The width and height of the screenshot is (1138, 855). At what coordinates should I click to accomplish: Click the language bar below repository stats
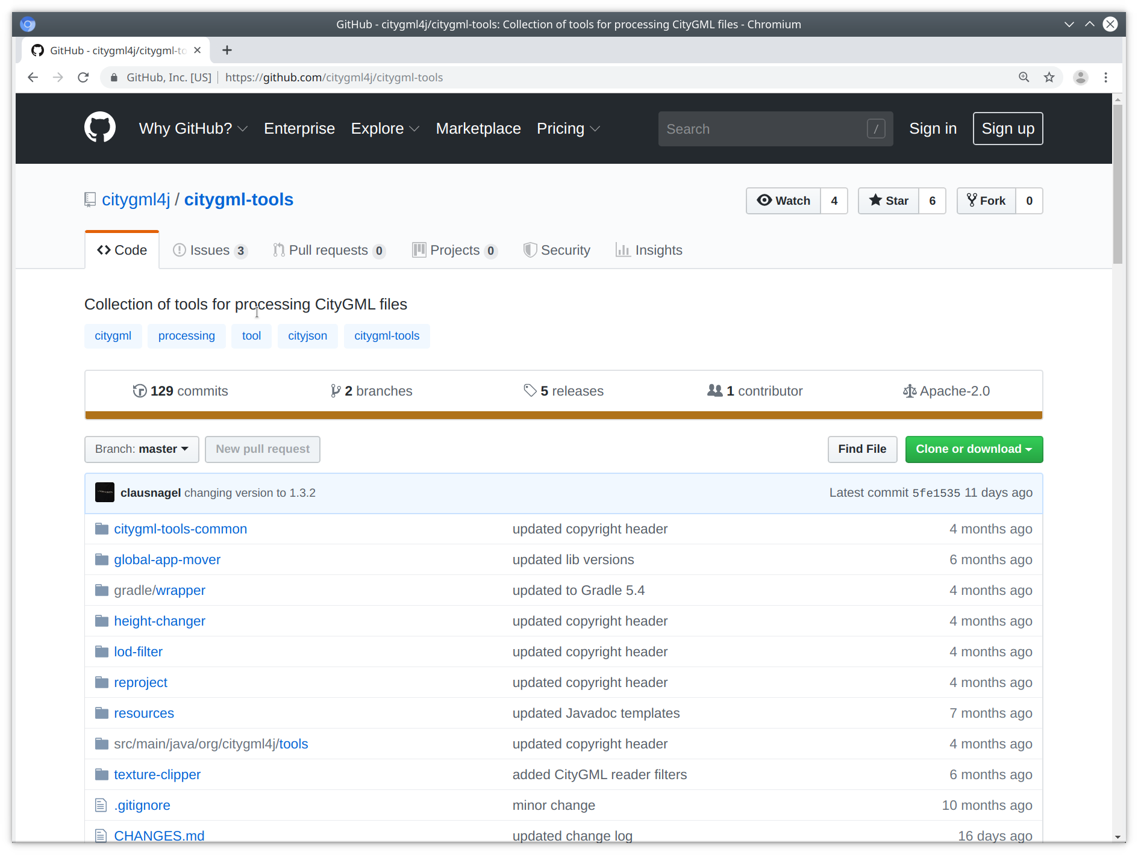(564, 415)
